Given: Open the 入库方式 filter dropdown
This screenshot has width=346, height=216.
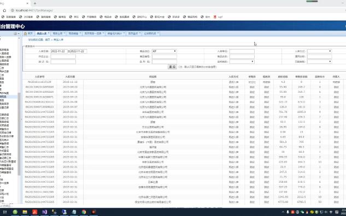Looking at the screenshot, I should (320, 51).
